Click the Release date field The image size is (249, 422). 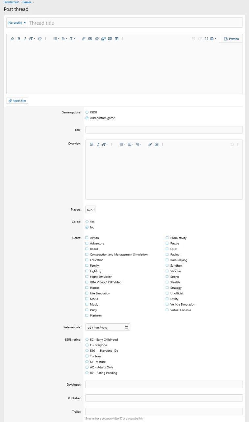pyautogui.click(x=108, y=327)
